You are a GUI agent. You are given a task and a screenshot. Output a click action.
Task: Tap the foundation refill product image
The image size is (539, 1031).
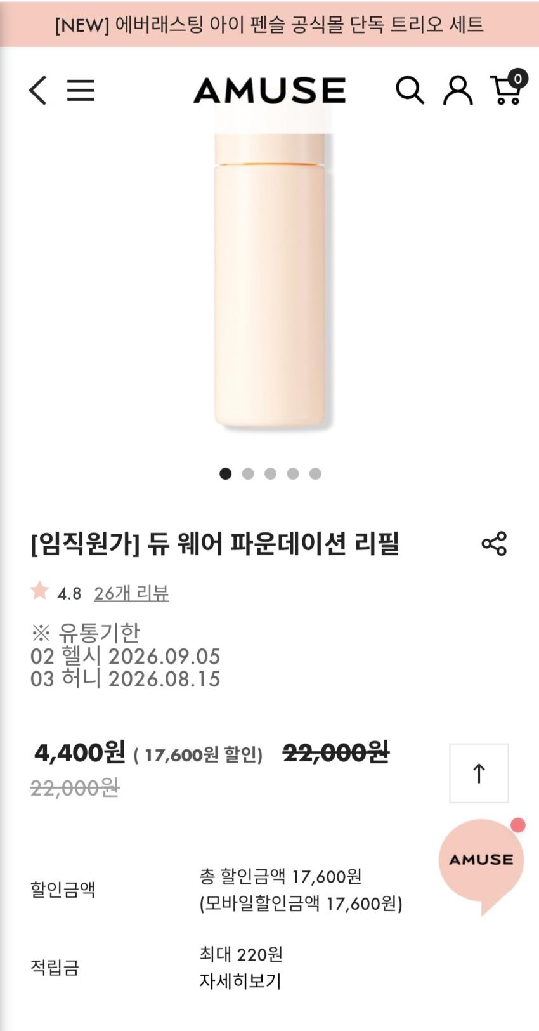click(269, 286)
